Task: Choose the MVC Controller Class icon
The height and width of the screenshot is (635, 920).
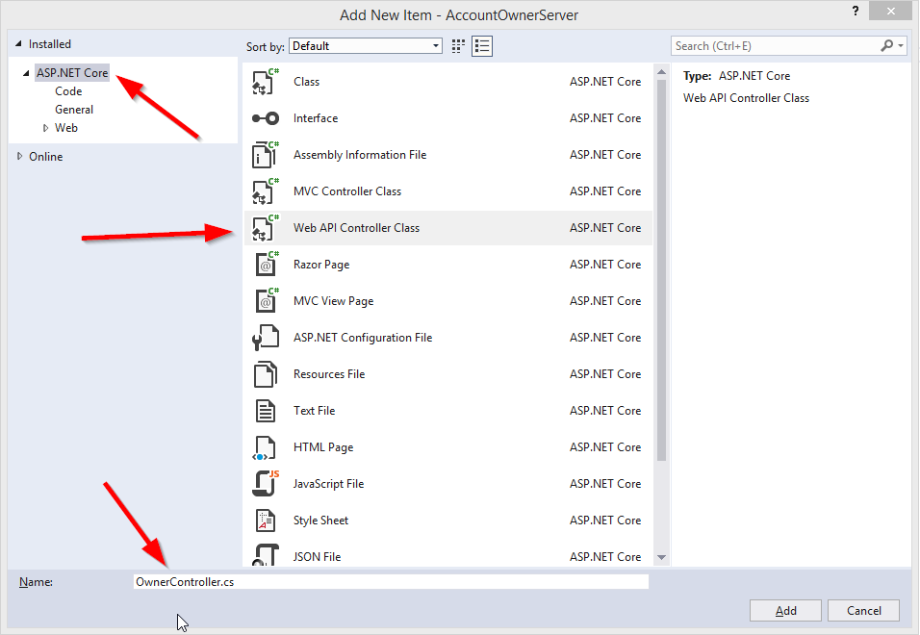Action: 265,191
